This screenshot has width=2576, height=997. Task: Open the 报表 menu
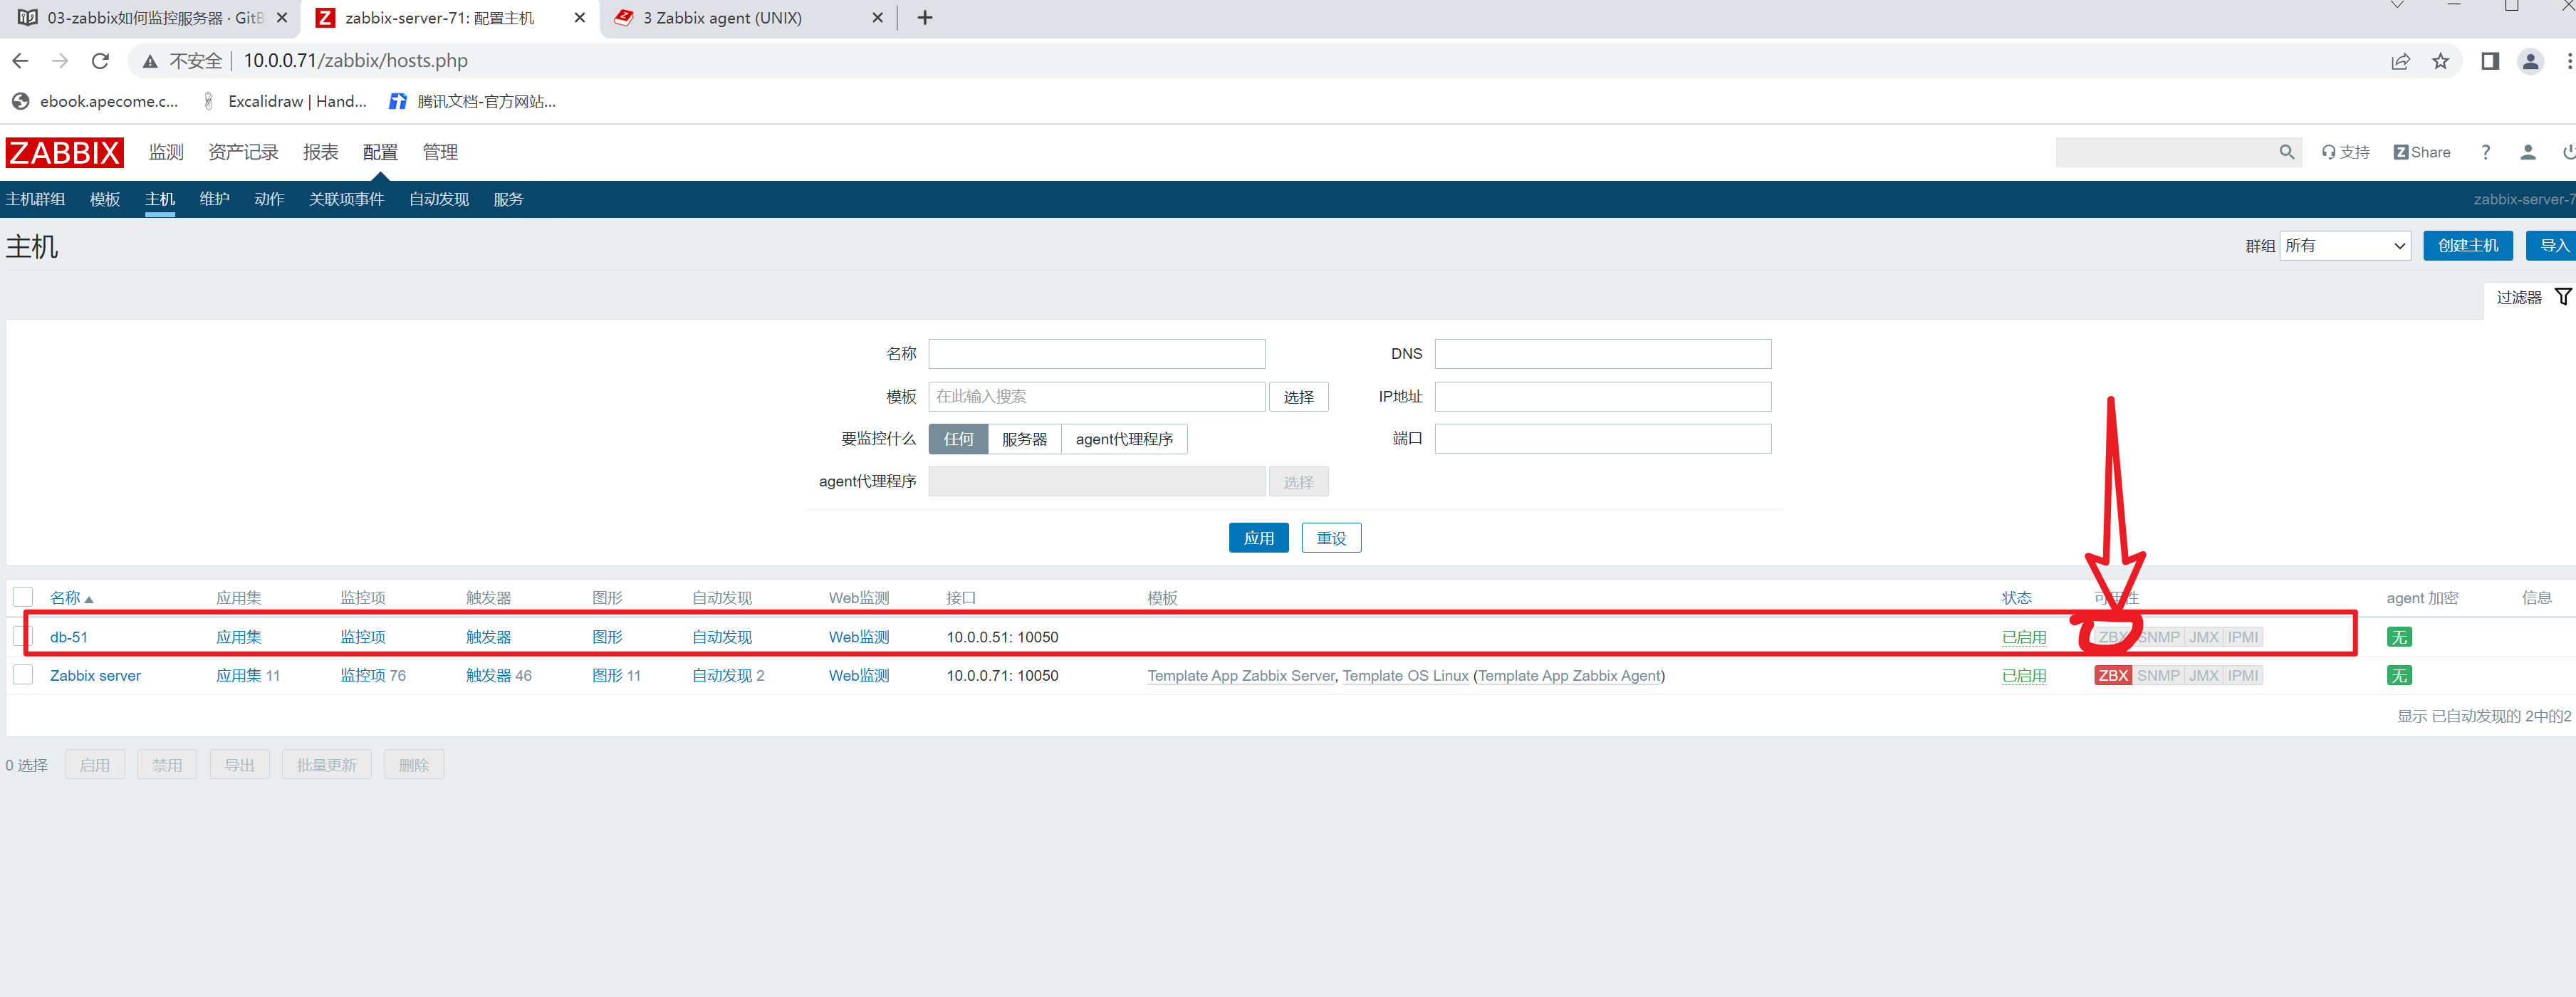pos(320,152)
